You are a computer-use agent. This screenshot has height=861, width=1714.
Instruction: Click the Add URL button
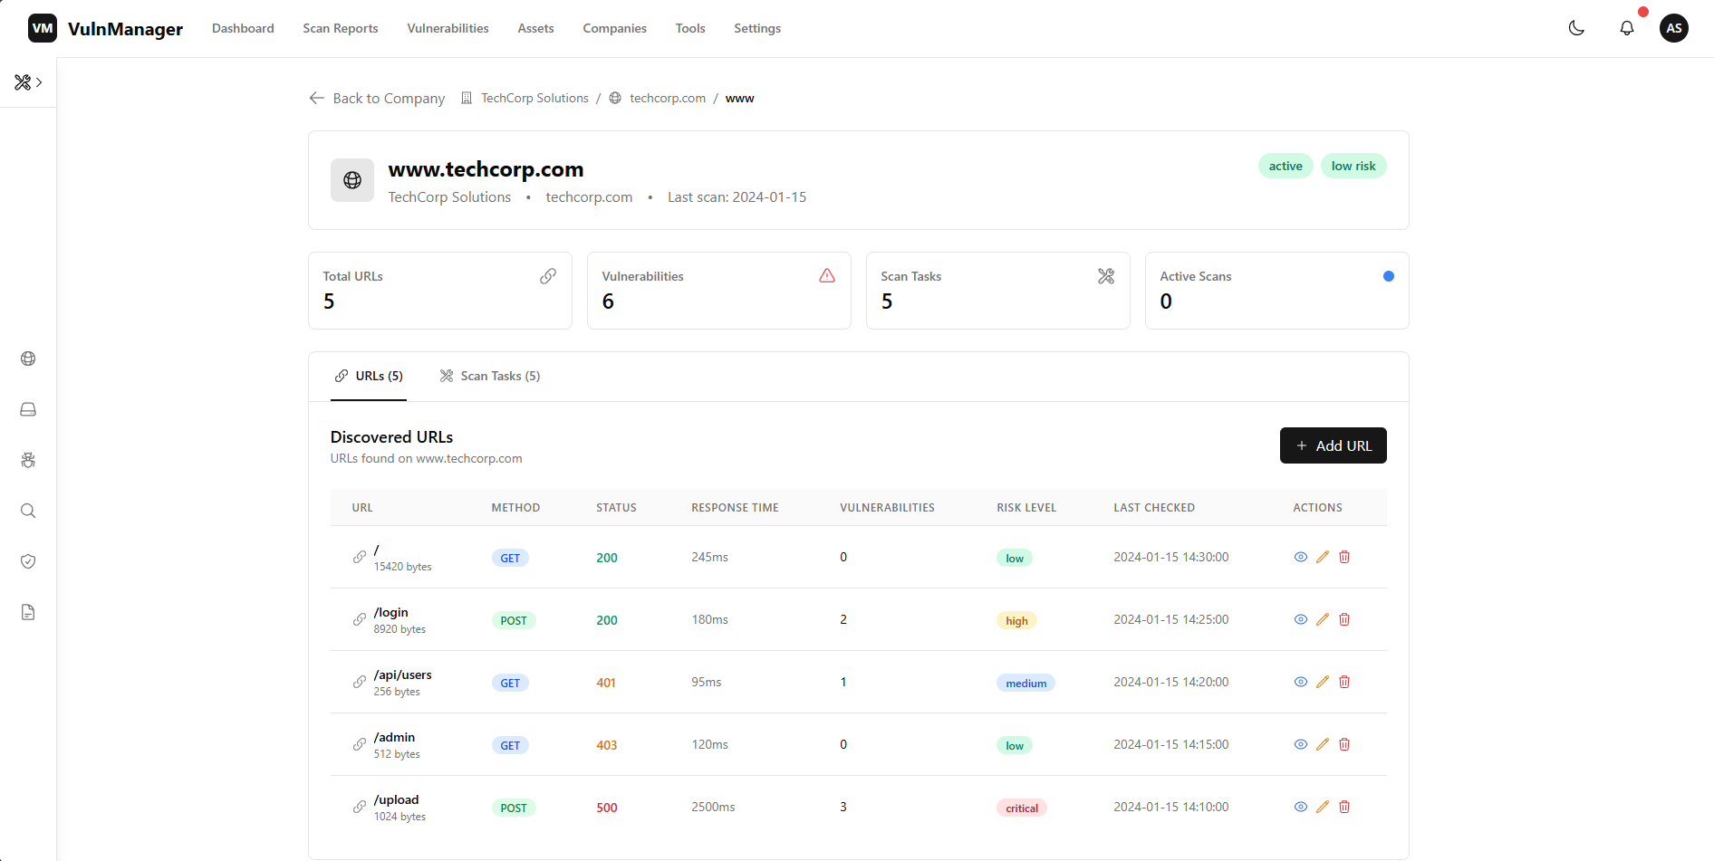pyautogui.click(x=1334, y=445)
